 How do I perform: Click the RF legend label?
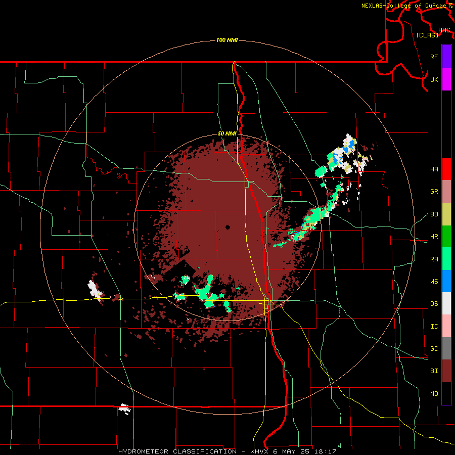pos(434,57)
